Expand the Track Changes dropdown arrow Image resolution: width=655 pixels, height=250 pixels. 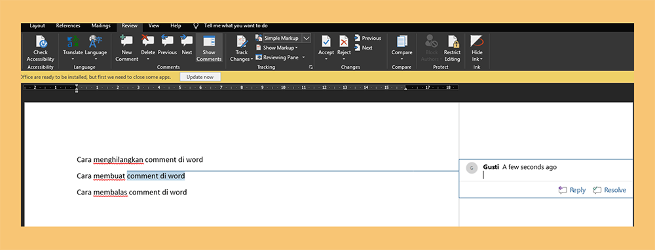252,59
